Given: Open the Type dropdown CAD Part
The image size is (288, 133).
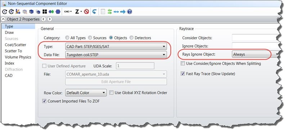Looking at the screenshot, I should point(116,46).
